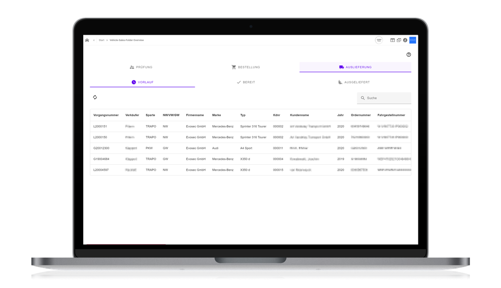
Task: Switch to the Prüfung tab
Action: tap(141, 67)
